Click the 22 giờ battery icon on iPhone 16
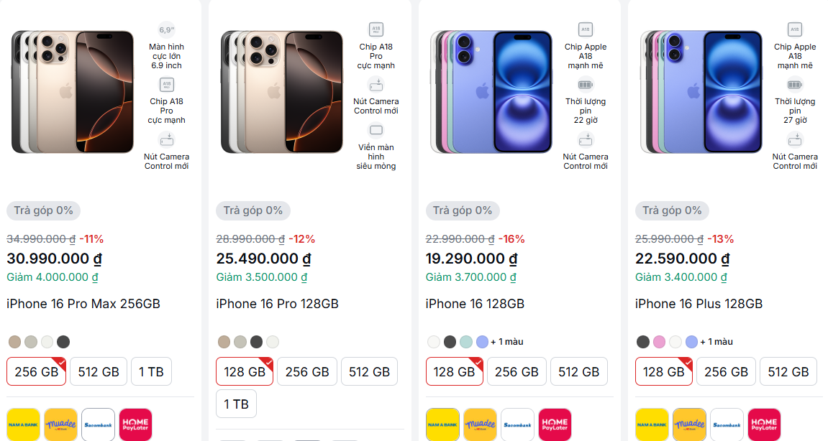Screen dimensions: 828x441 586,85
